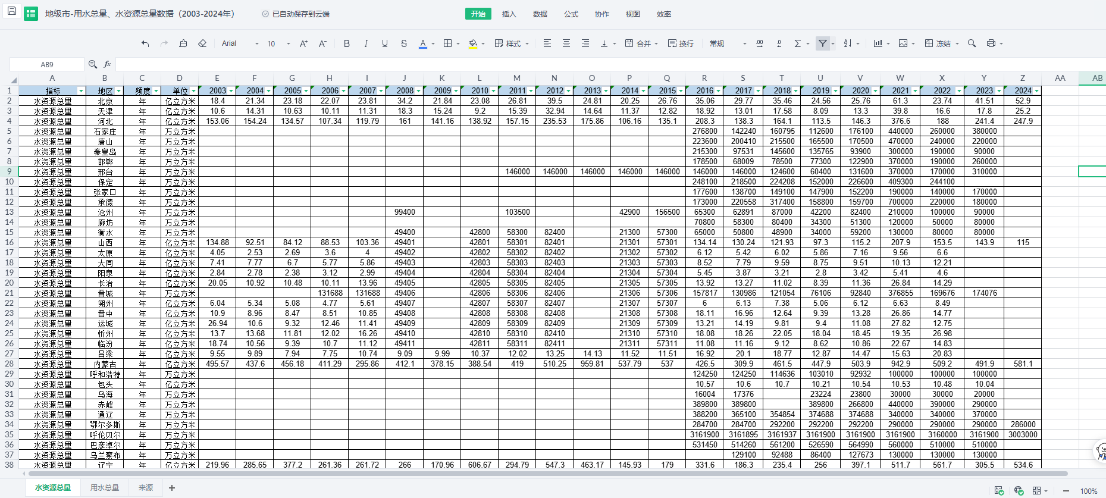Insert a chart
Image resolution: width=1106 pixels, height=498 pixels.
(878, 43)
